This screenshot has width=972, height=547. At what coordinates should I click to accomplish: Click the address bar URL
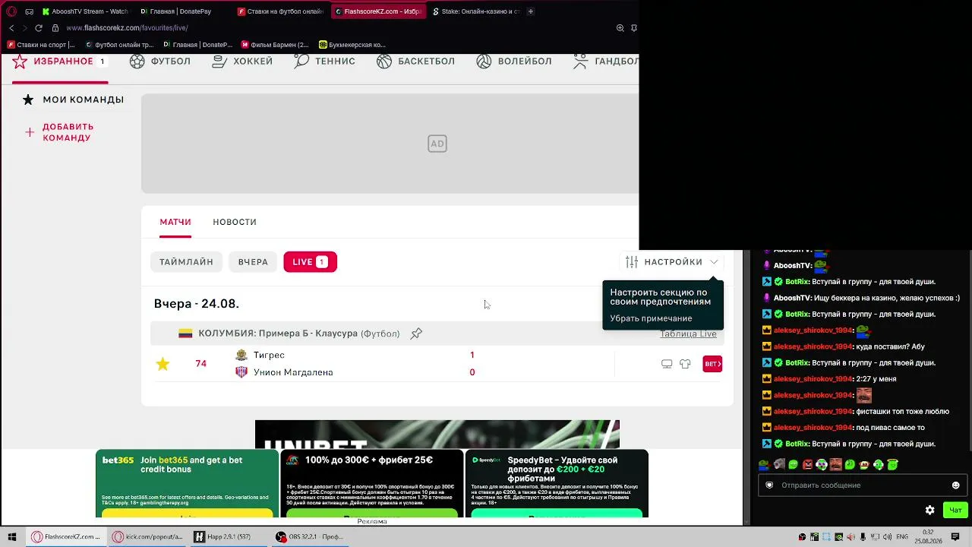point(127,28)
